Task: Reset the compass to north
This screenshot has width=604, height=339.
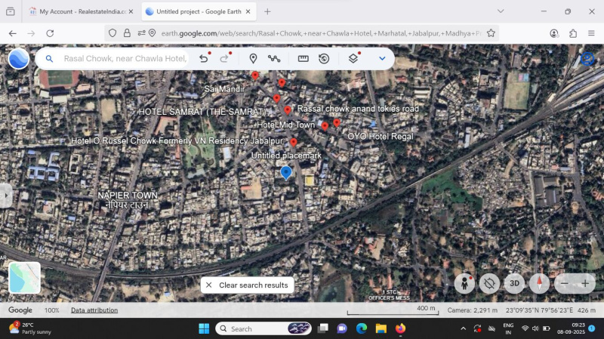Action: coord(539,284)
